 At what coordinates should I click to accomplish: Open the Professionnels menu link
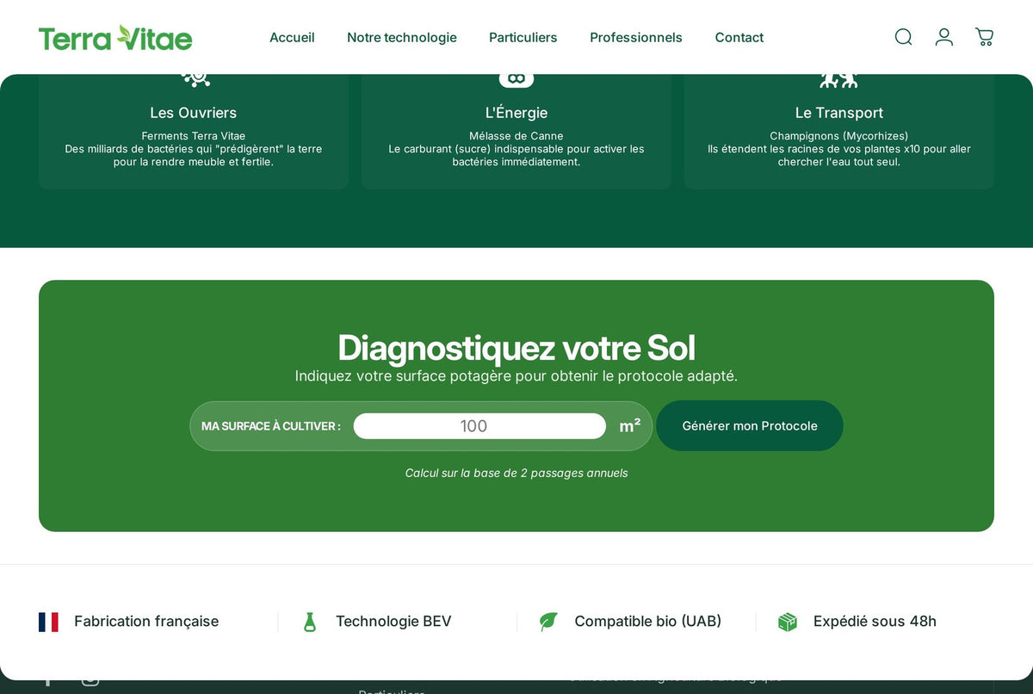(x=636, y=38)
